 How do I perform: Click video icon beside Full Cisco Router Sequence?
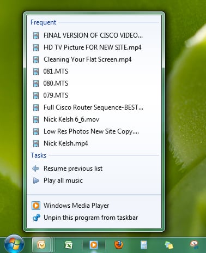[36, 107]
